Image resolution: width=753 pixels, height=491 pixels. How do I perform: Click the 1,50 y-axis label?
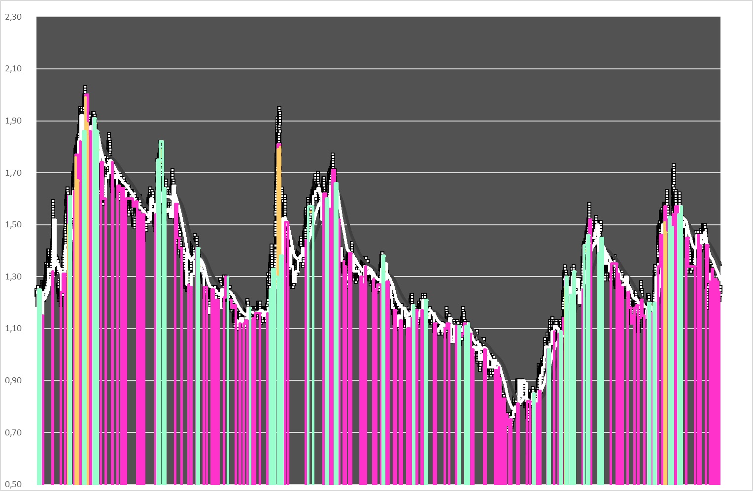tap(13, 225)
